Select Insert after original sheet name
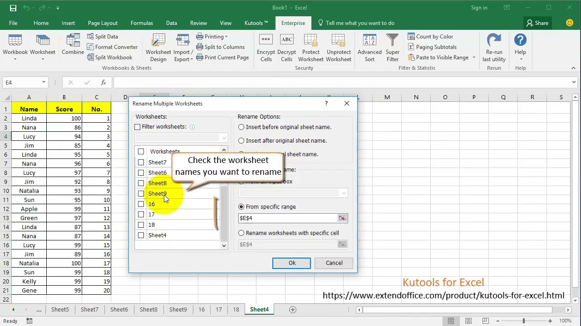The height and width of the screenshot is (326, 581). point(241,141)
